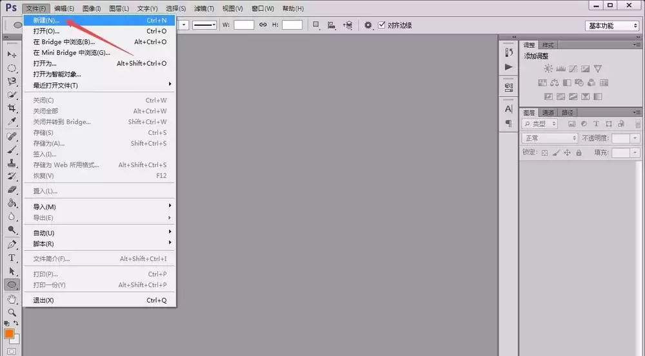
Task: Click the path alignment icon in options bar
Action: point(331,25)
